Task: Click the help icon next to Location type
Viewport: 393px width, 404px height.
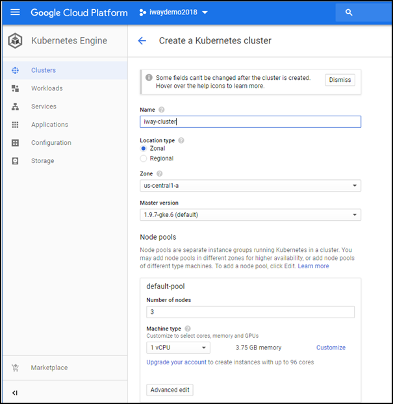Action: point(181,140)
